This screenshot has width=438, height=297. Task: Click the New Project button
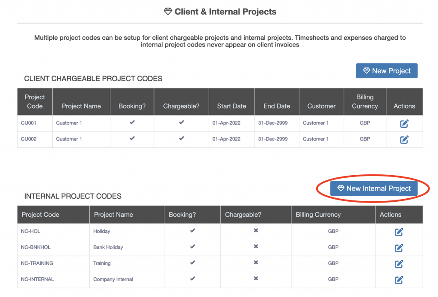pyautogui.click(x=386, y=71)
